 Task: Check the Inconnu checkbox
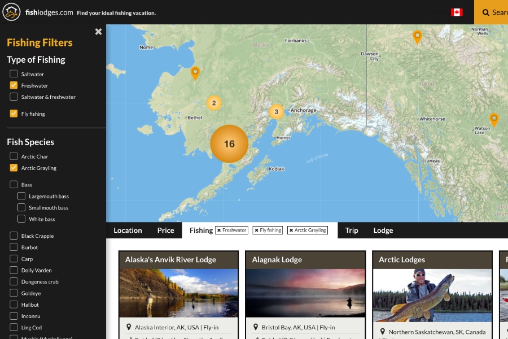(x=14, y=316)
